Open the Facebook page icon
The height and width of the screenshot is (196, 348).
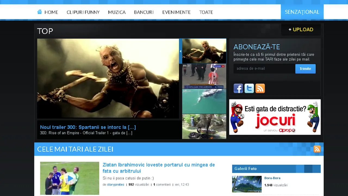238,88
